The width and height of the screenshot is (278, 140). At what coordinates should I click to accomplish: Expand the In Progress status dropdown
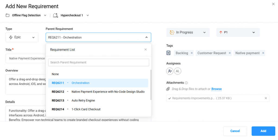pyautogui.click(x=188, y=32)
